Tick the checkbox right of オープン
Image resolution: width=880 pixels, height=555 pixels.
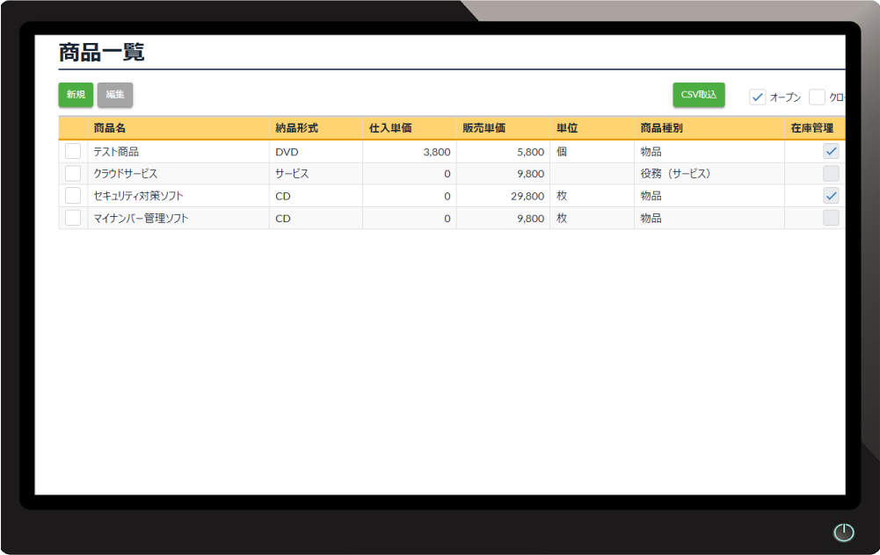[817, 97]
